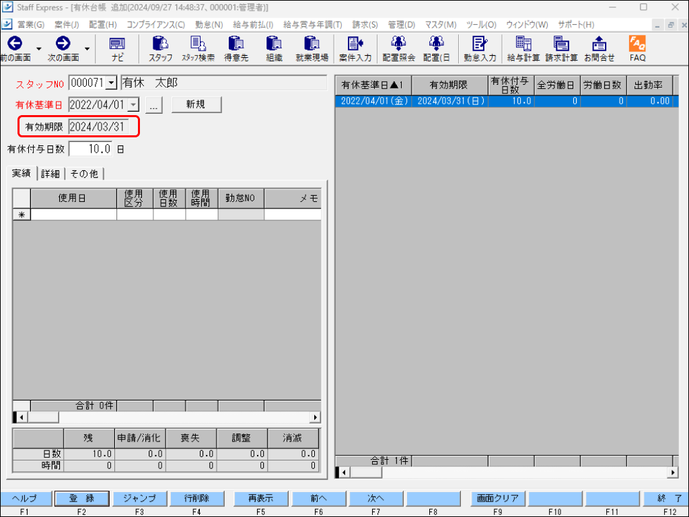Image resolution: width=689 pixels, height=517 pixels.
Task: Click the 有効期限 field showing 2024/03/31
Action: click(99, 127)
